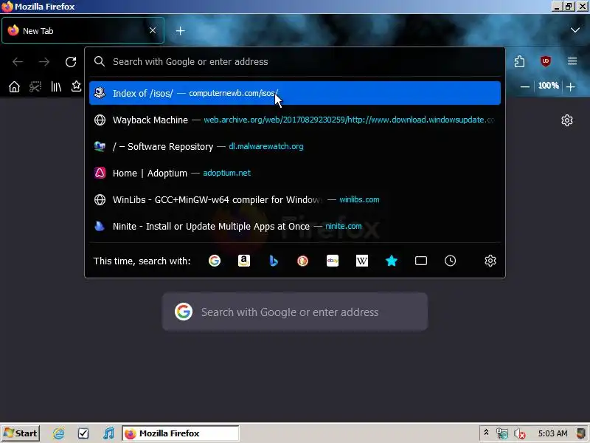Go forward with the forward arrow
Image resolution: width=590 pixels, height=443 pixels.
pyautogui.click(x=44, y=62)
